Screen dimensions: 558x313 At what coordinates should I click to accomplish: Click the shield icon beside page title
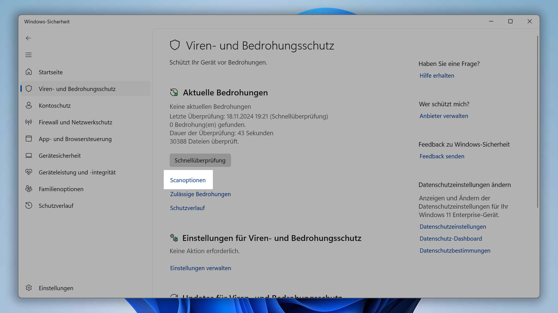click(x=175, y=45)
